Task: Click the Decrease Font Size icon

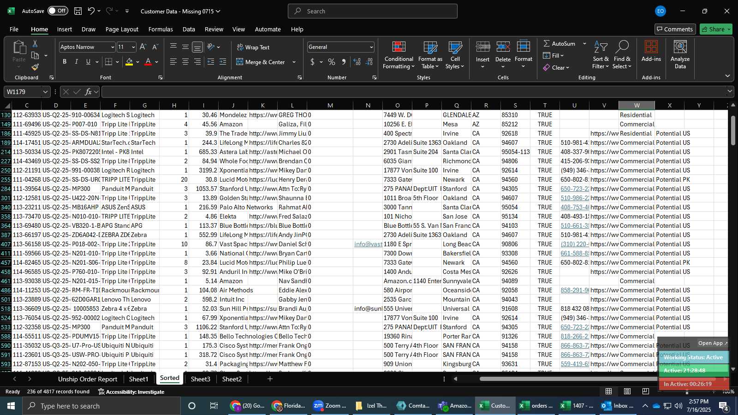Action: [155, 47]
